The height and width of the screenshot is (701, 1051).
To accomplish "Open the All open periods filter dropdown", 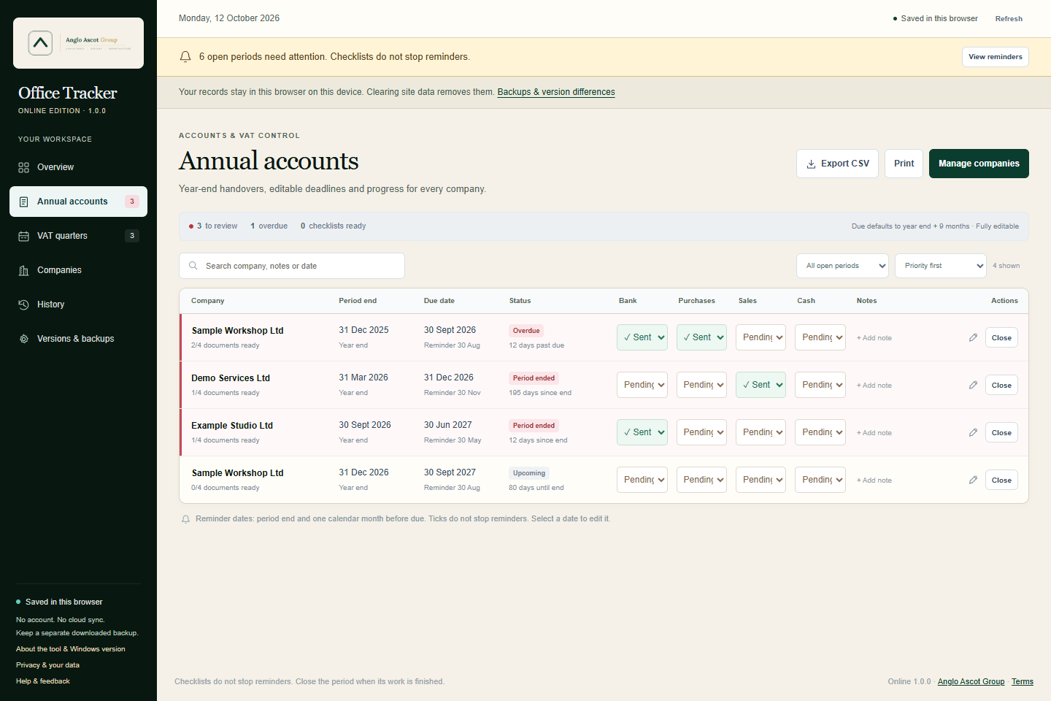I will click(842, 266).
